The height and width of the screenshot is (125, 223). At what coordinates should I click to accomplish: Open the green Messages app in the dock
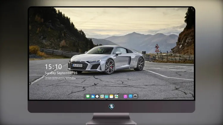pyautogui.click(x=88, y=97)
